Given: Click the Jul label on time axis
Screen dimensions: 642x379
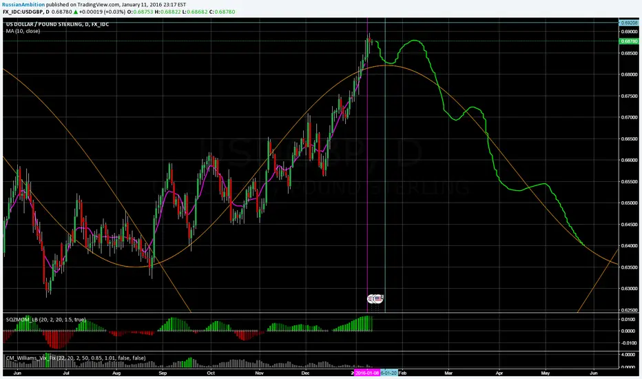Looking at the screenshot, I should tap(66, 373).
